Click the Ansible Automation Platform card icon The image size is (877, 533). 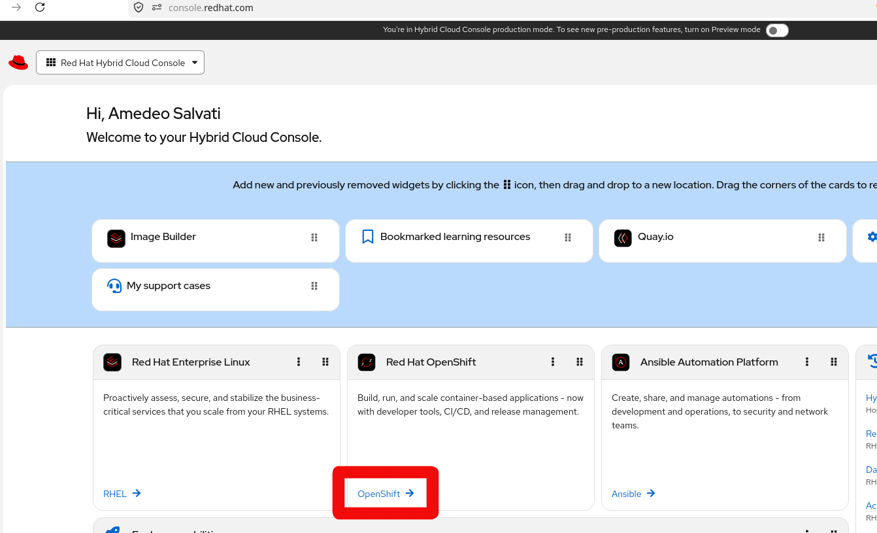(621, 362)
